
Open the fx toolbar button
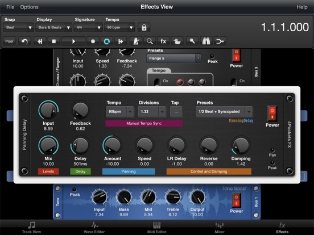(x=163, y=41)
